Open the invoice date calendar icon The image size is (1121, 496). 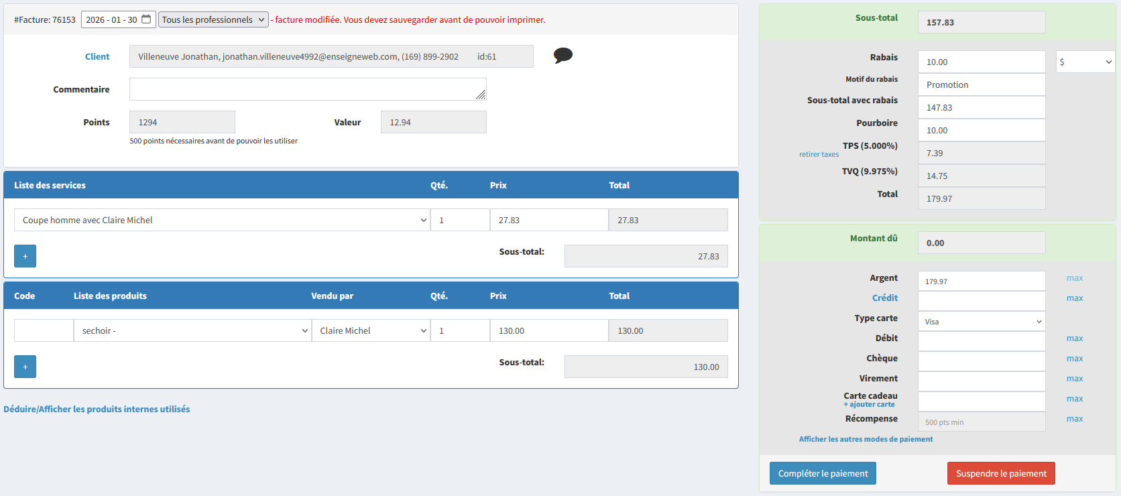(146, 19)
